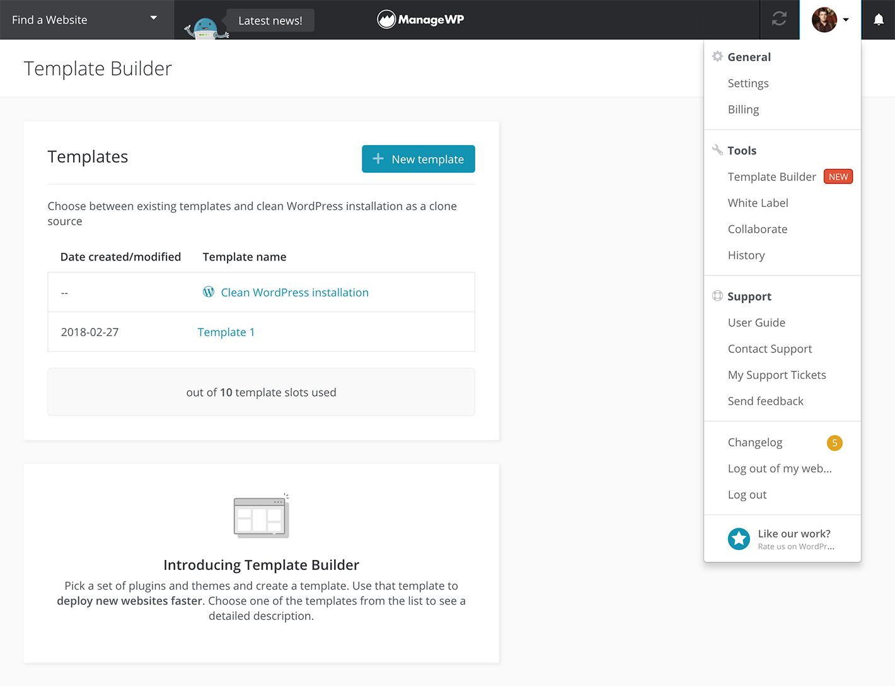Click the Latest news! speech bubble
Image resolution: width=895 pixels, height=686 pixels.
(x=270, y=20)
